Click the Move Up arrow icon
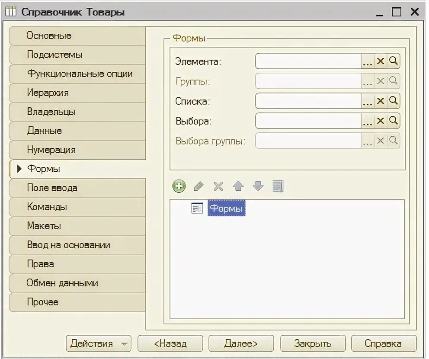The width and height of the screenshot is (429, 359). tap(238, 186)
